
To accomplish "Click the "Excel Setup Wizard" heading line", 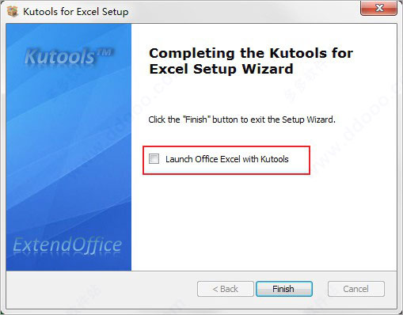I will click(x=221, y=69).
